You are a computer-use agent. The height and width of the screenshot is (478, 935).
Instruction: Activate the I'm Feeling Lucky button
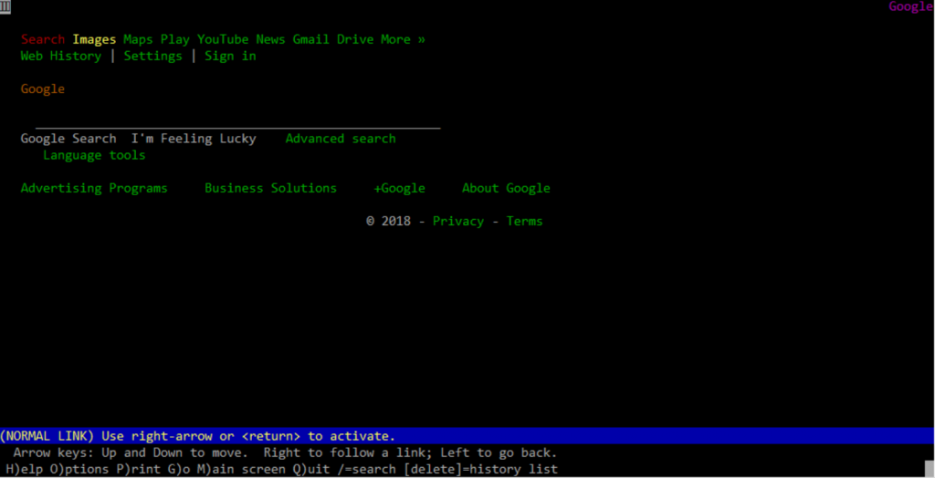194,139
